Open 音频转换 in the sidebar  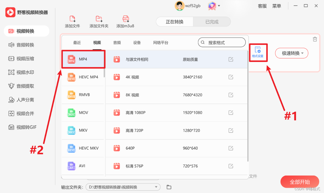point(27,45)
